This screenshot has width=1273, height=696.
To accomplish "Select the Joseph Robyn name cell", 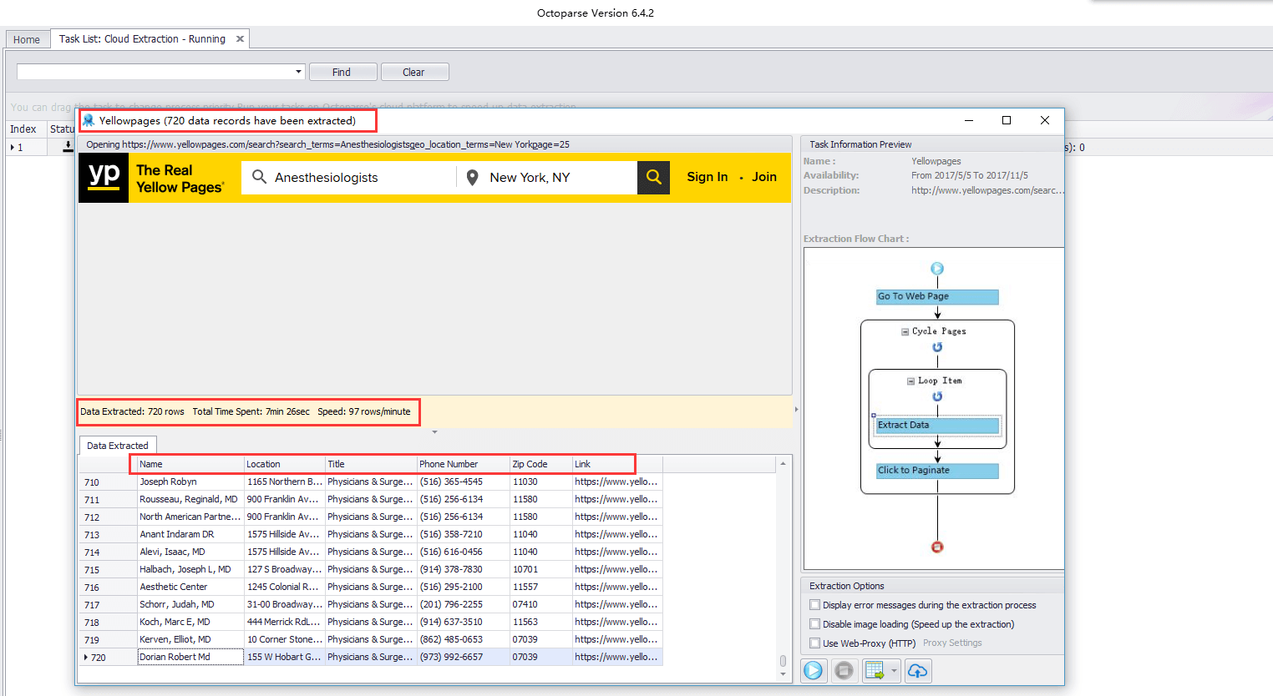I will pos(190,482).
